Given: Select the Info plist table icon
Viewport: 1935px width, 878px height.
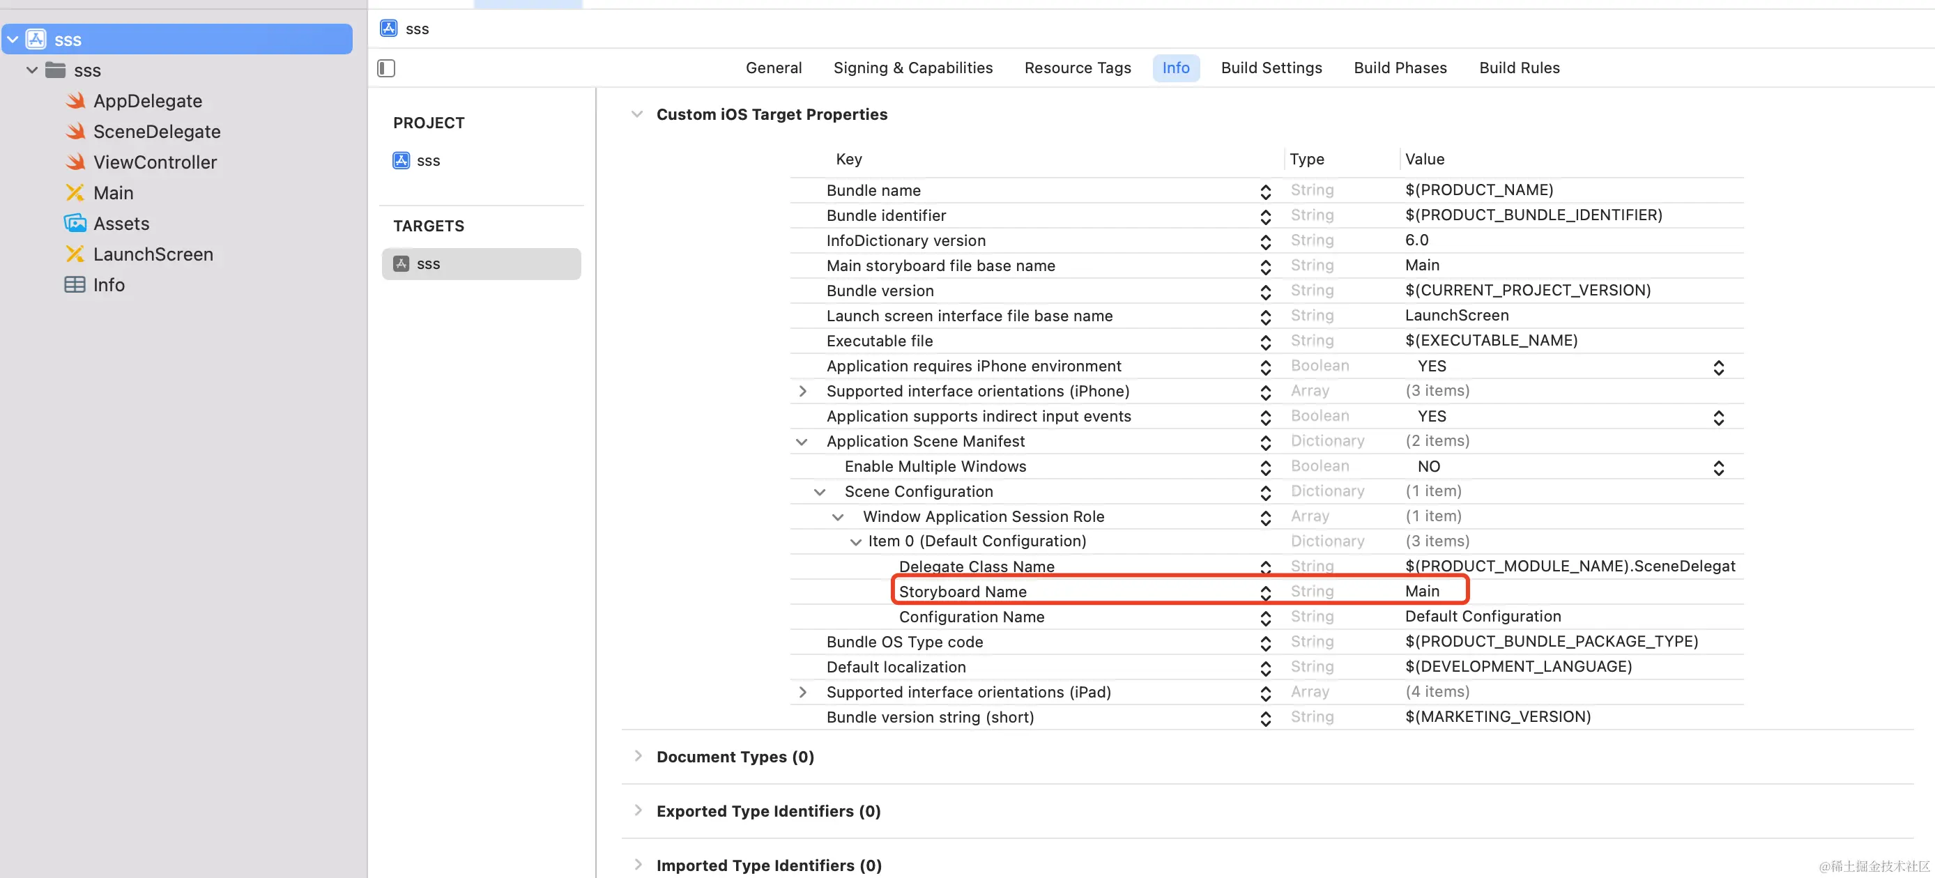Looking at the screenshot, I should [75, 286].
